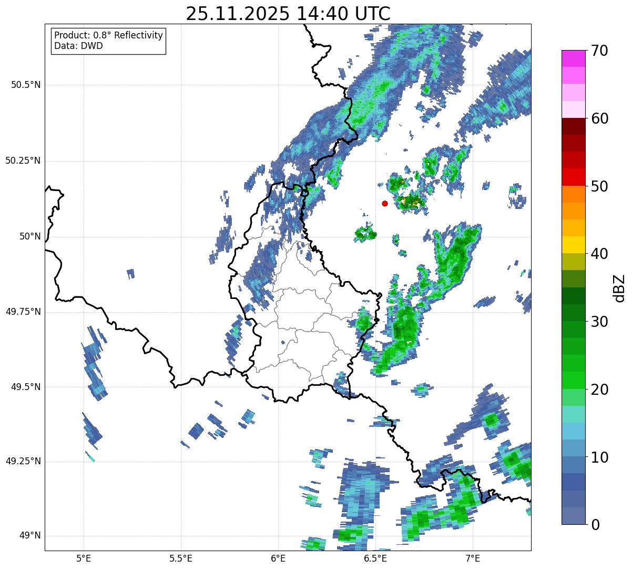Click the 6.5°E longitude label
This screenshot has width=632, height=569.
(375, 558)
